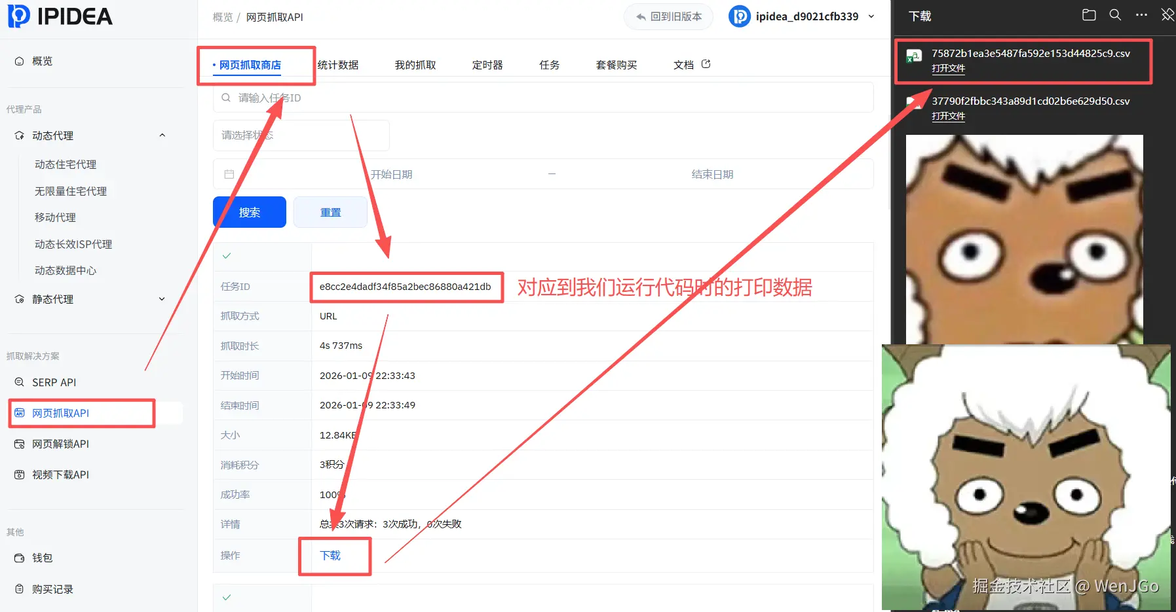This screenshot has height=612, width=1176.
Task: Click the calendar icon in date range
Action: (229, 174)
